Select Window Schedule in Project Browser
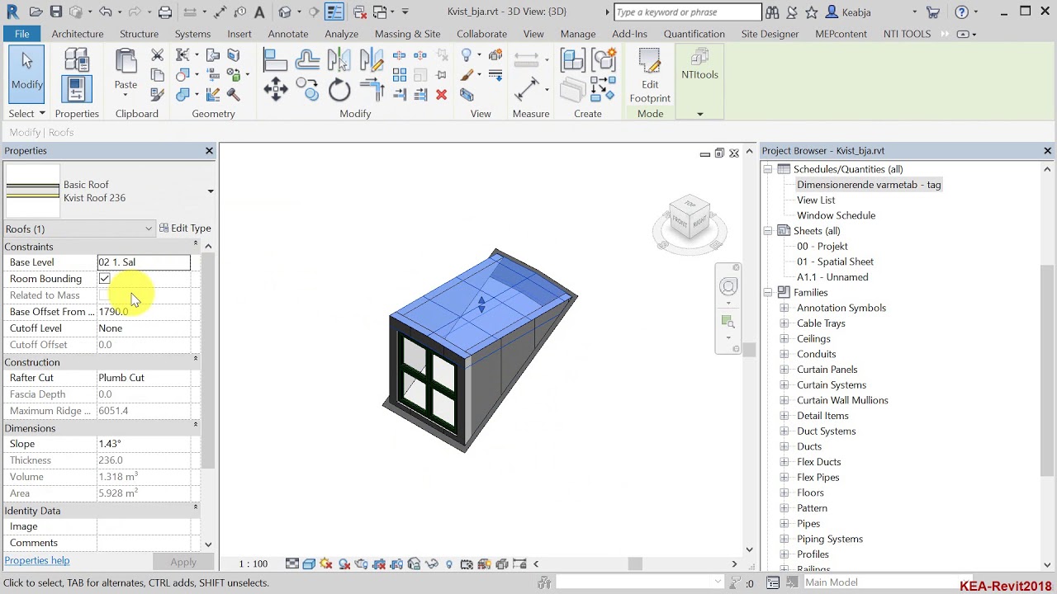 pos(836,215)
